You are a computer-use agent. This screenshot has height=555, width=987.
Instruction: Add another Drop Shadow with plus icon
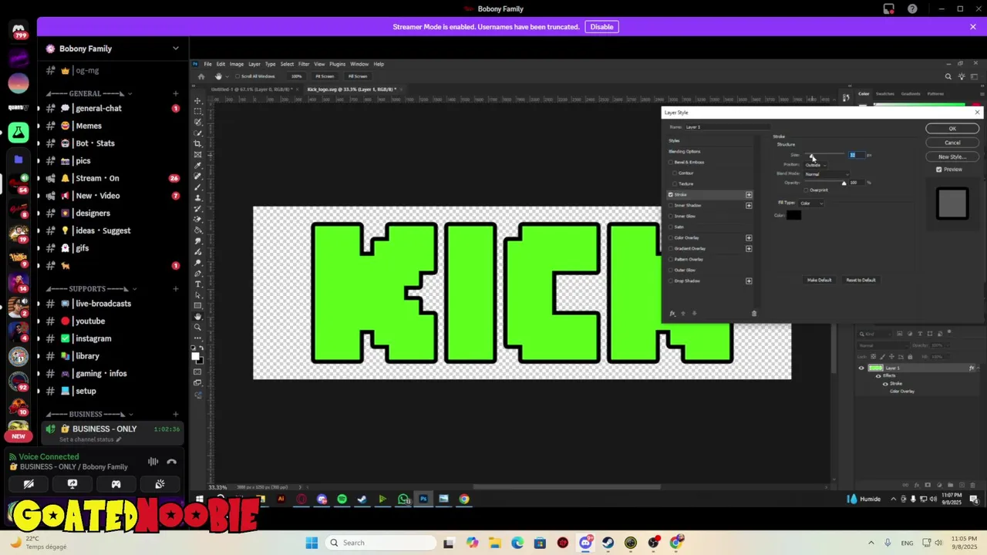(749, 281)
